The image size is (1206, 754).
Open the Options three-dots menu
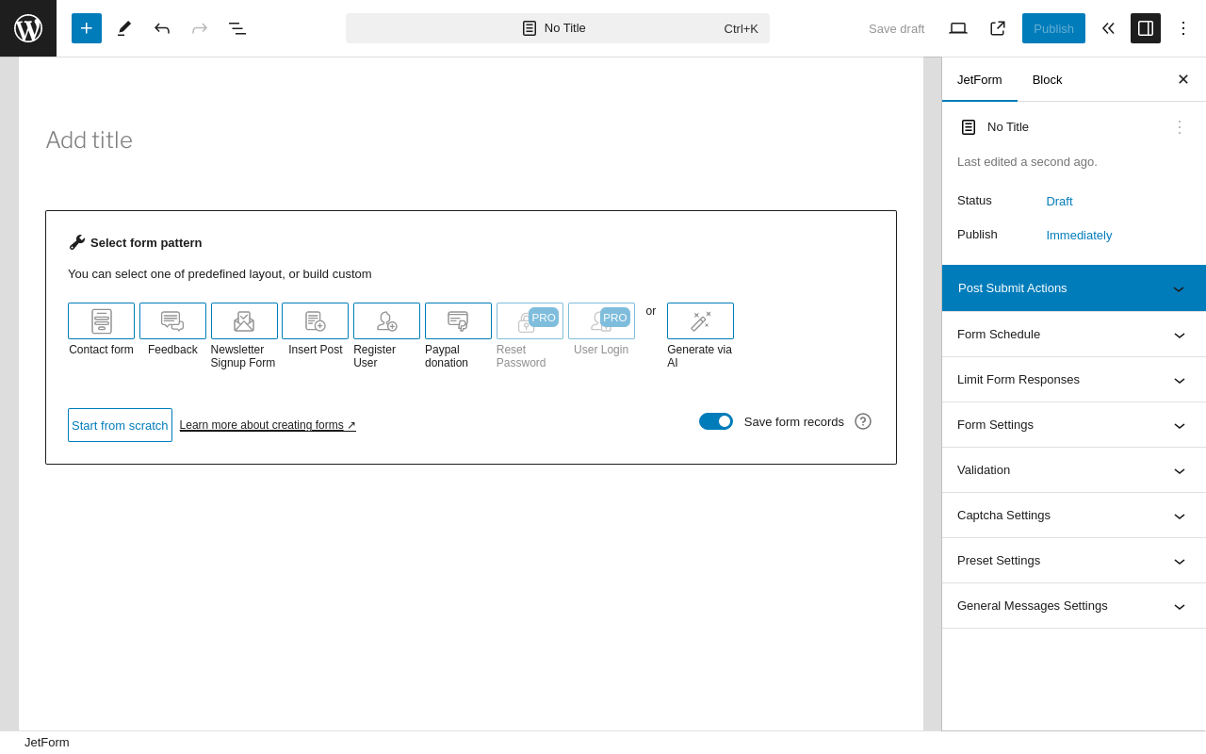point(1183,28)
